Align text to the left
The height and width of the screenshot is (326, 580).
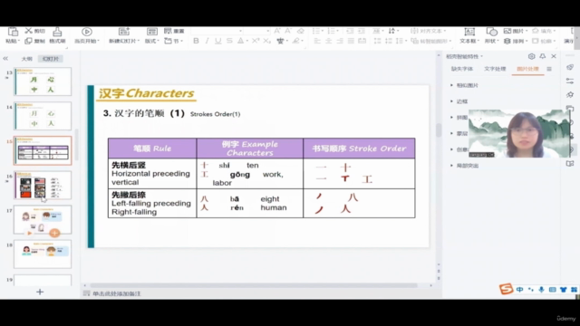coord(317,41)
